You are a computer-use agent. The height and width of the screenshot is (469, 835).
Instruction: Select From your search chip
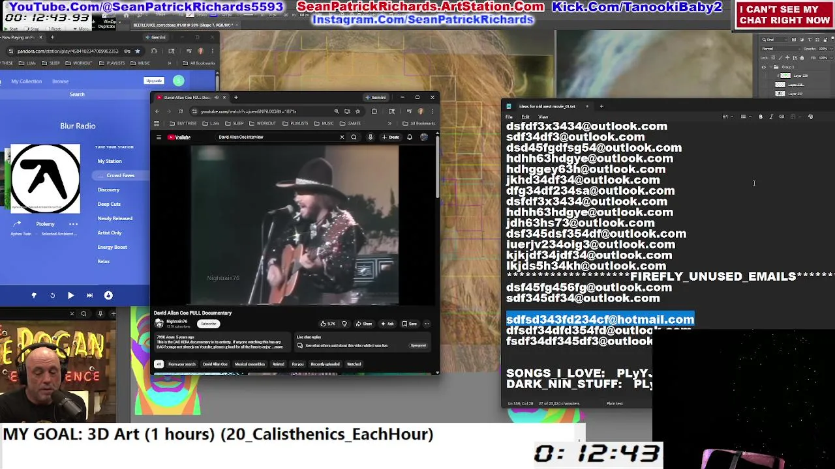182,364
